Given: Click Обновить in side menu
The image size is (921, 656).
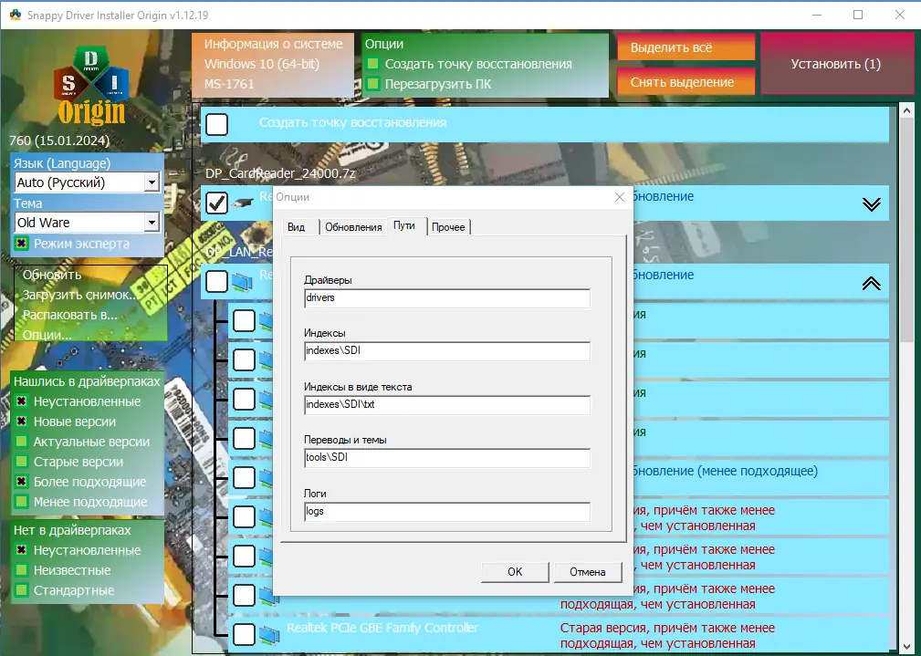Looking at the screenshot, I should [52, 275].
